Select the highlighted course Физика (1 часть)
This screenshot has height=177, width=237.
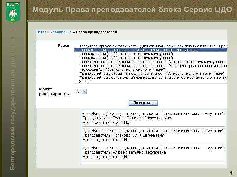(x=151, y=50)
